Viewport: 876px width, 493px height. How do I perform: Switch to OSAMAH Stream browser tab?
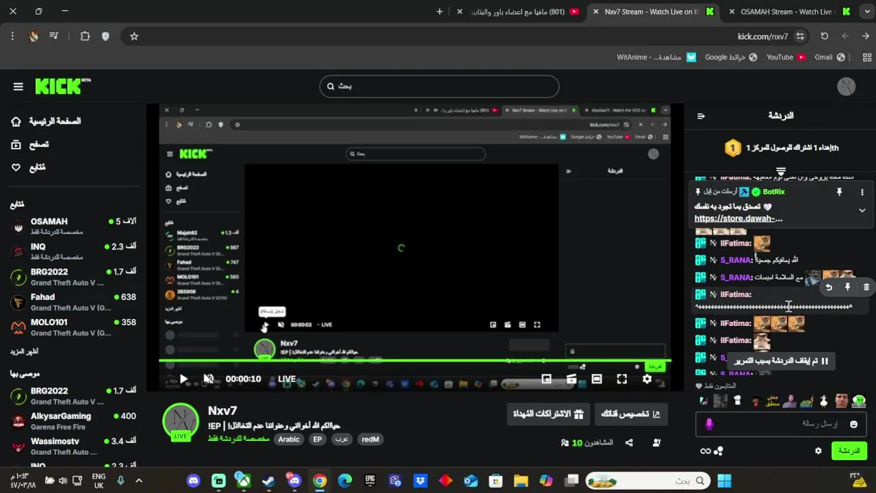pyautogui.click(x=788, y=12)
